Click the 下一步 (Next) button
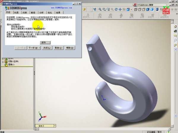 [33, 47]
